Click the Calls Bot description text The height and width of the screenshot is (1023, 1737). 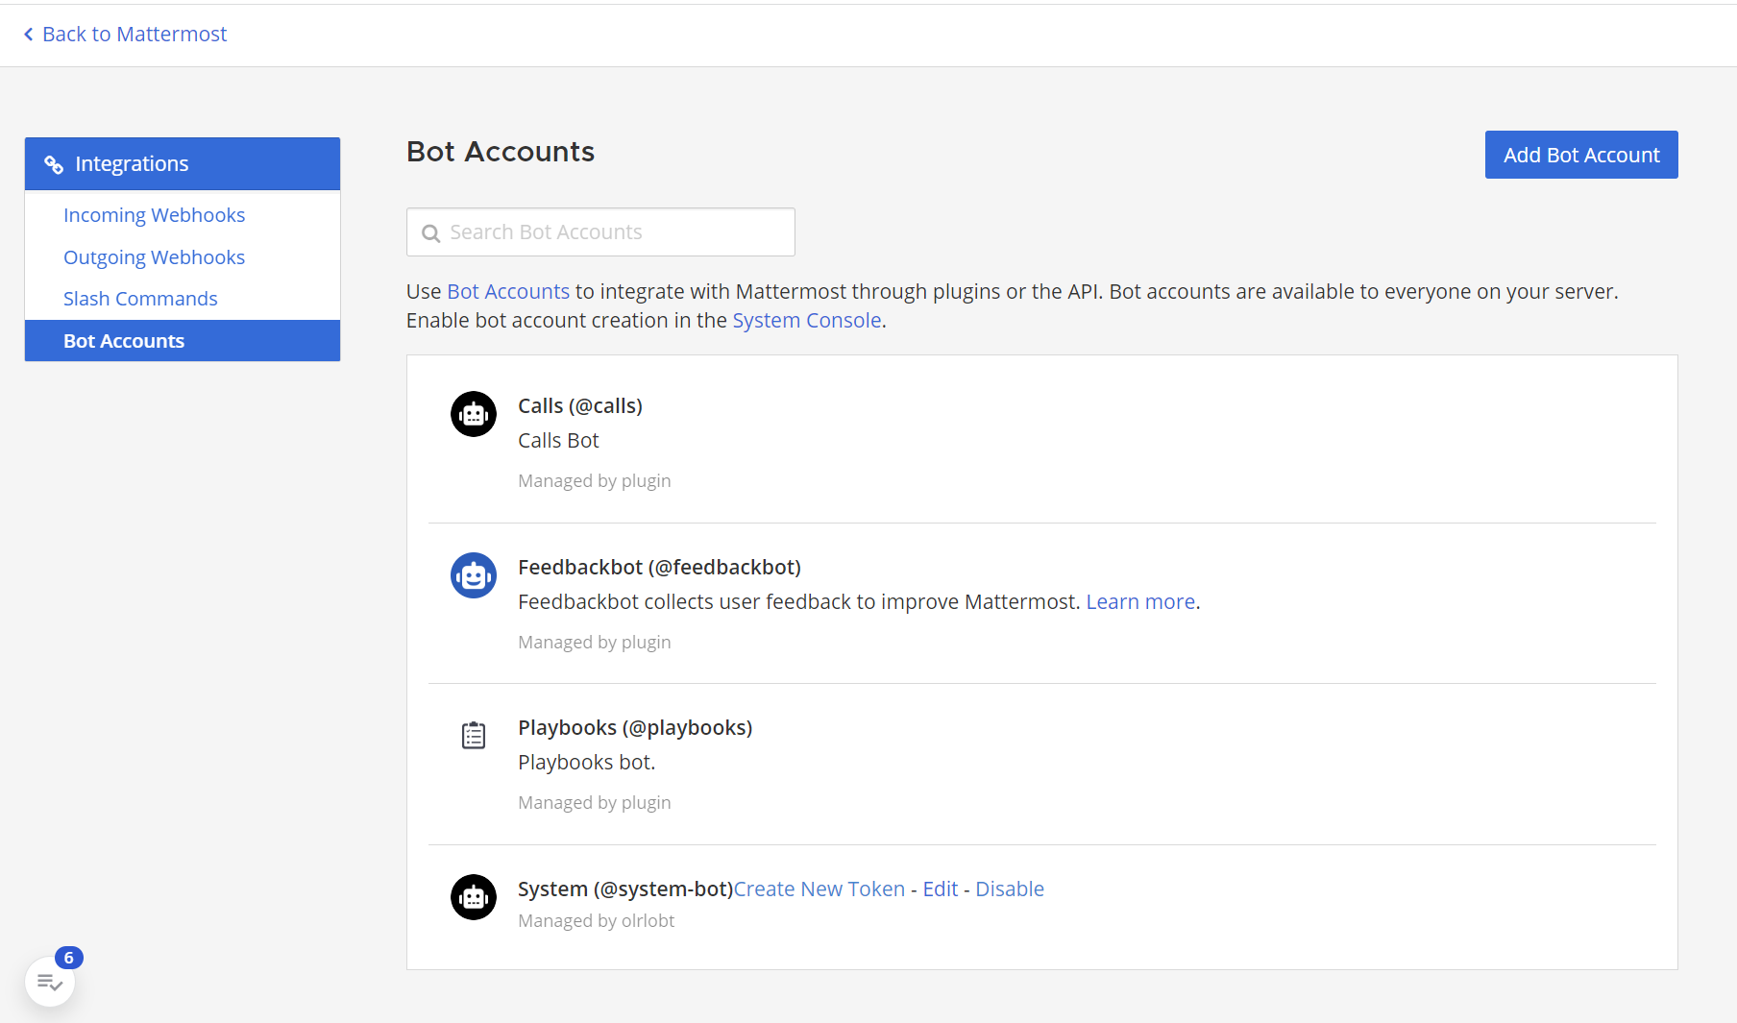point(558,441)
